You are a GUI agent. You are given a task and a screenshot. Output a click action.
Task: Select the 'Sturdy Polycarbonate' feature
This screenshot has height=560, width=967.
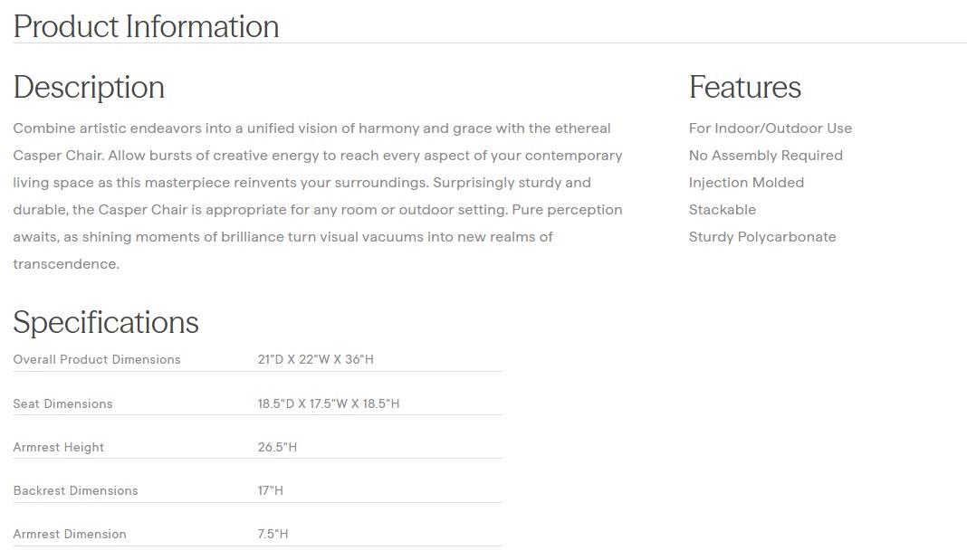761,237
